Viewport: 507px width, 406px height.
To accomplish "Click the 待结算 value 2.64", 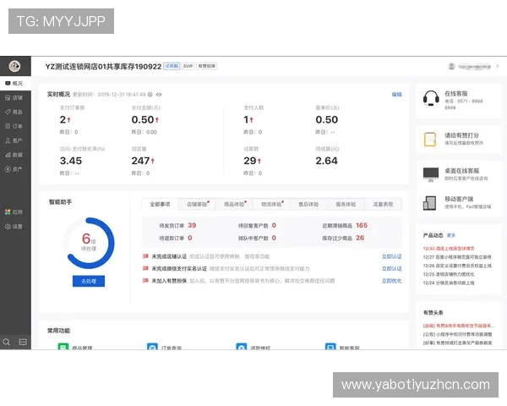I will [x=326, y=161].
